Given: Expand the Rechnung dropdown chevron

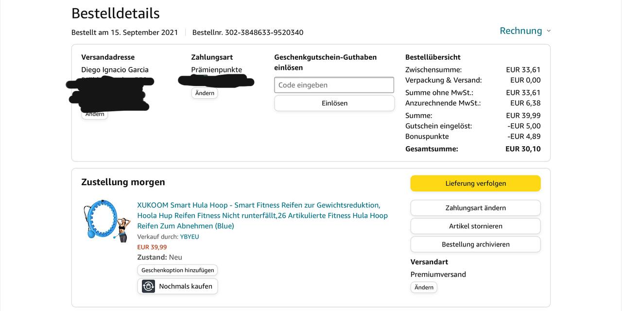Looking at the screenshot, I should (549, 31).
